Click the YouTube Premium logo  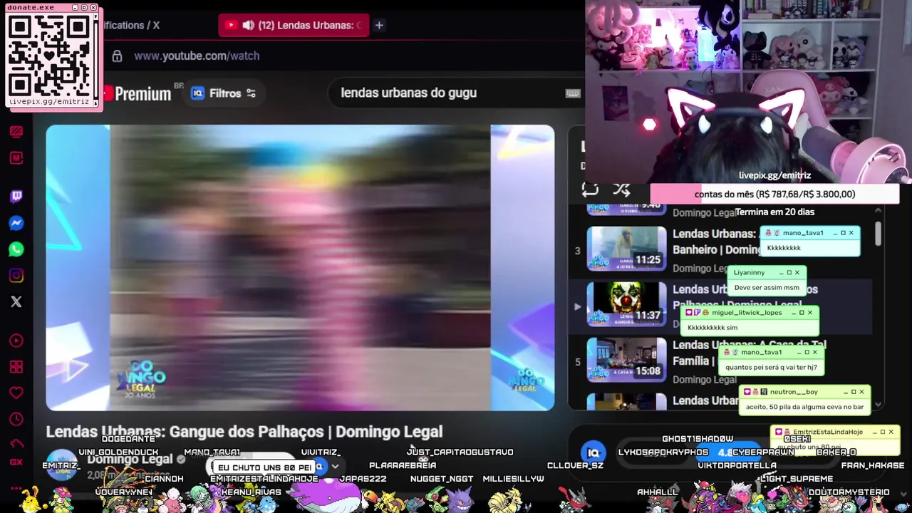(x=138, y=93)
